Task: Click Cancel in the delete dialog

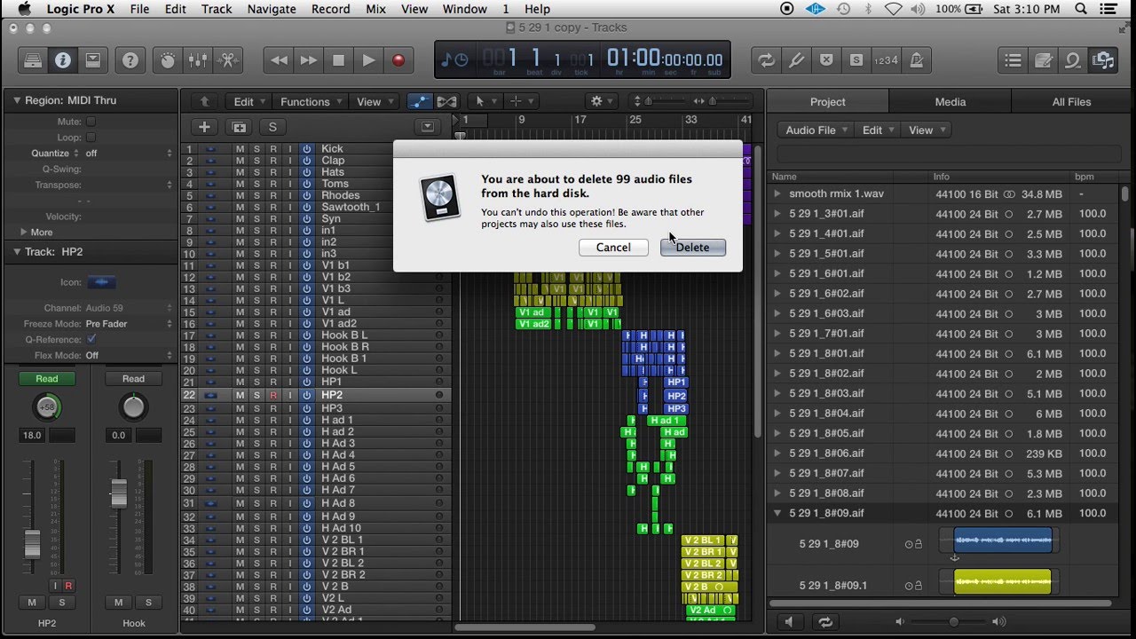Action: [x=613, y=248]
